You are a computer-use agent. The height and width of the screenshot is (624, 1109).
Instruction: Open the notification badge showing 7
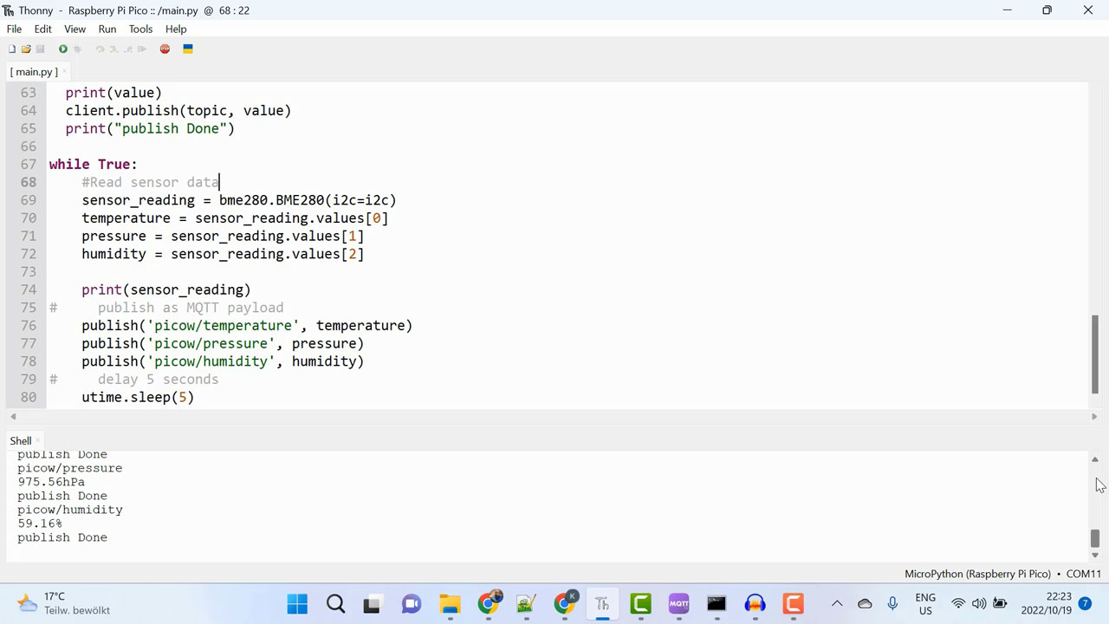tap(1085, 603)
